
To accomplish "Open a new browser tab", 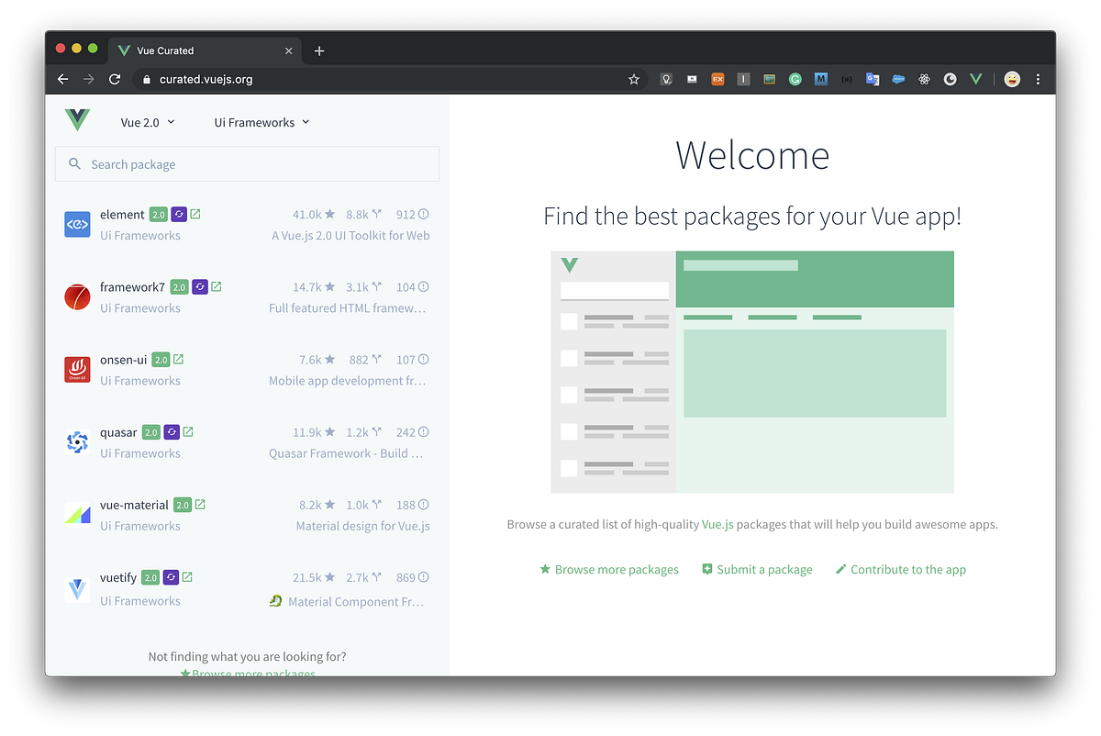I will point(318,50).
